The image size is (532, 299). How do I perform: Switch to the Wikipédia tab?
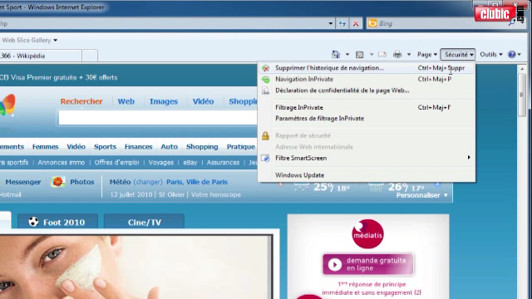click(40, 56)
